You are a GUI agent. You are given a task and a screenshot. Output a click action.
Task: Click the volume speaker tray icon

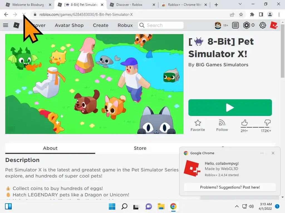point(251,206)
